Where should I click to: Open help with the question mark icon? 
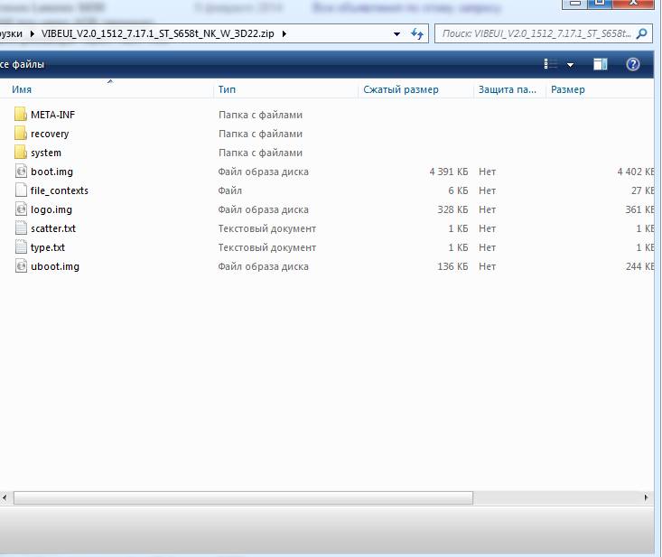pos(633,64)
